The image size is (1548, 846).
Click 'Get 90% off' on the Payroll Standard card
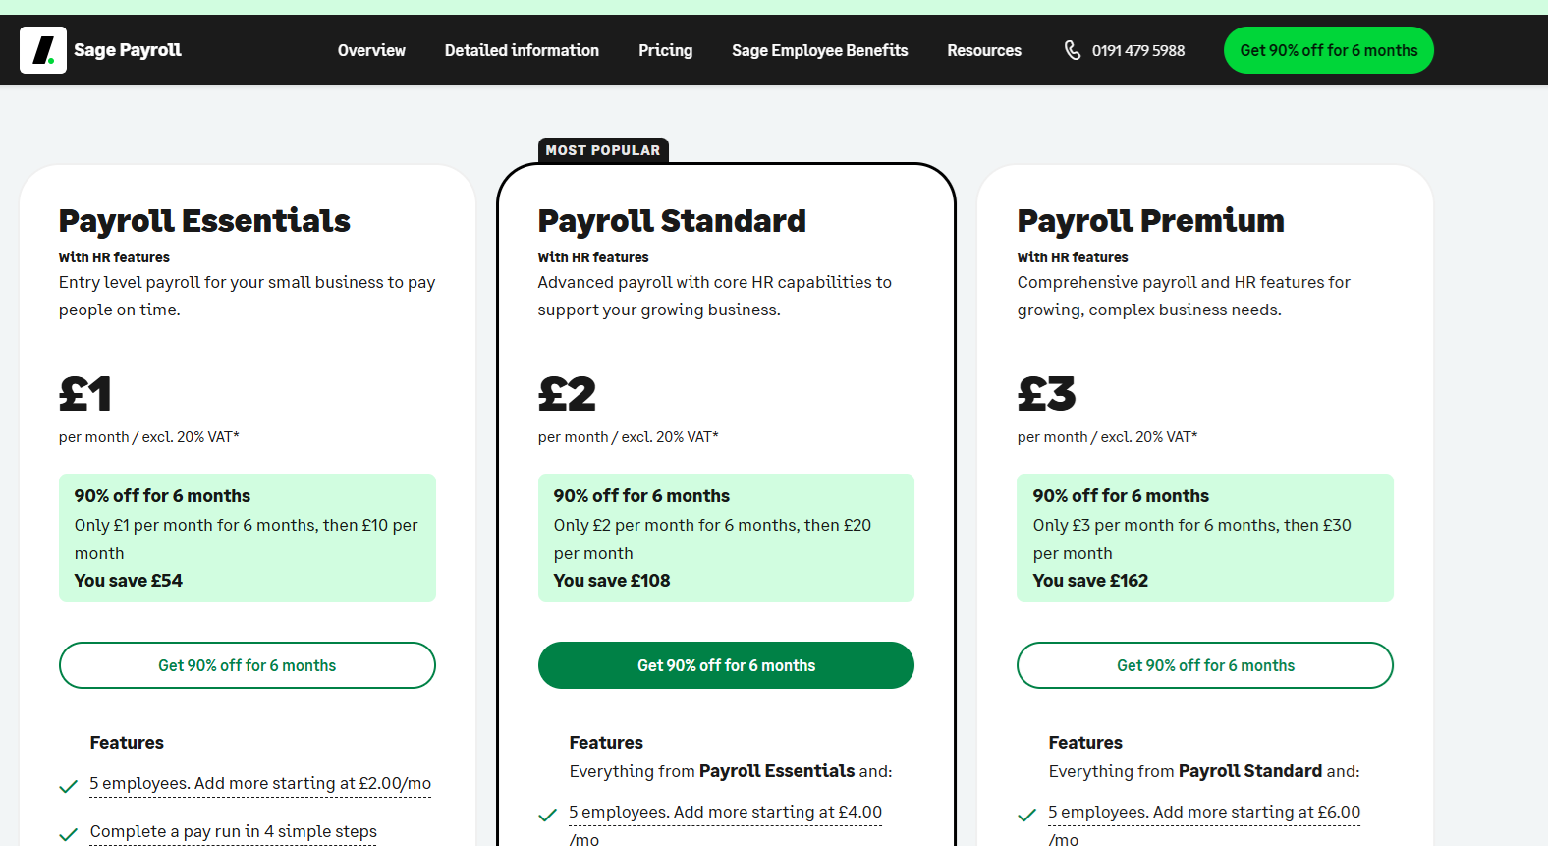click(x=726, y=665)
